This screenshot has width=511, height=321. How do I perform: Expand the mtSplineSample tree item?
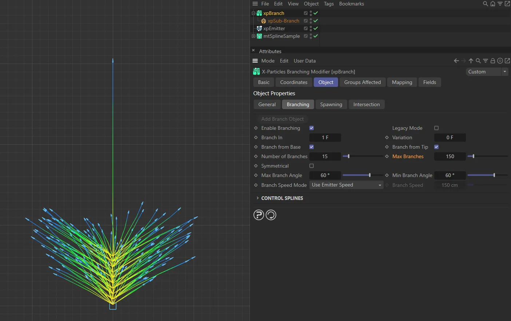253,36
